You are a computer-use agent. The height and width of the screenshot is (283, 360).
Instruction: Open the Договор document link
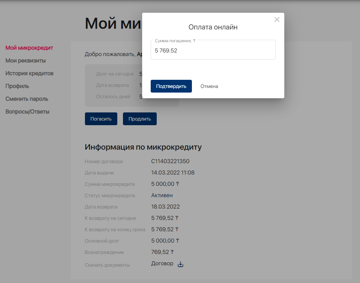162,263
